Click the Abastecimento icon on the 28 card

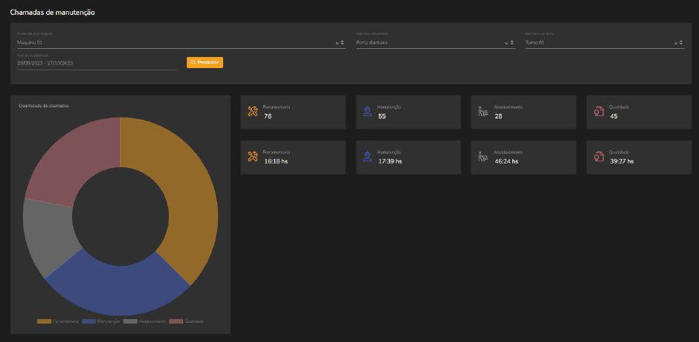click(483, 112)
